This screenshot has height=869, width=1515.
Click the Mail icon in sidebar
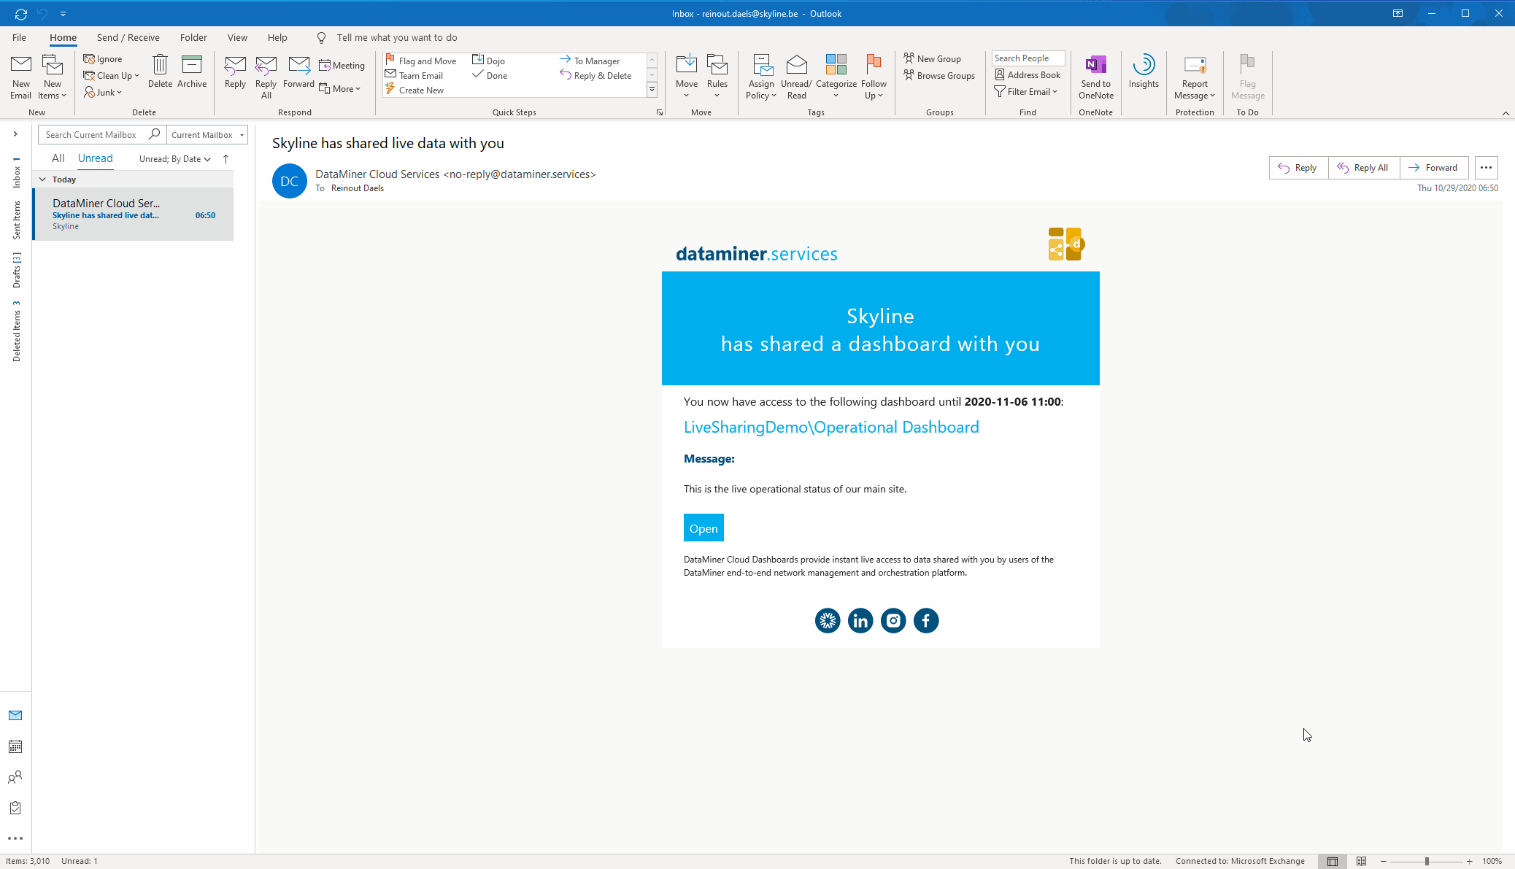click(x=15, y=716)
